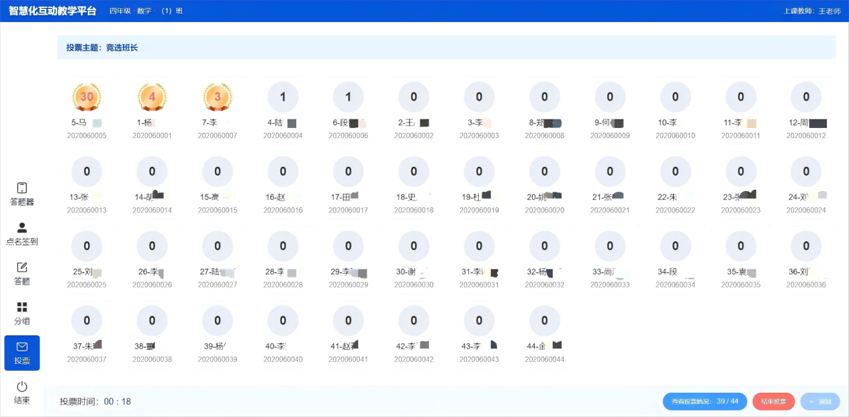Select student card with ID 2020060006
Screen dimensions: 849x417
coord(348,111)
